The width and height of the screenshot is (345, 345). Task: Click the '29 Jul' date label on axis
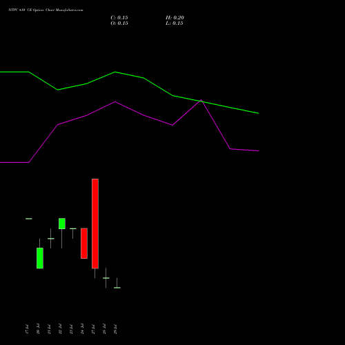pos(115,329)
